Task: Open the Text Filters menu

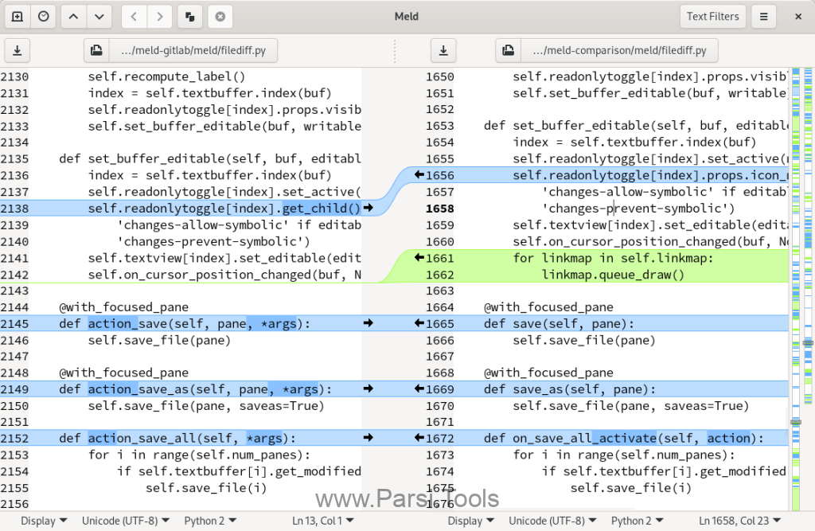Action: tap(712, 17)
